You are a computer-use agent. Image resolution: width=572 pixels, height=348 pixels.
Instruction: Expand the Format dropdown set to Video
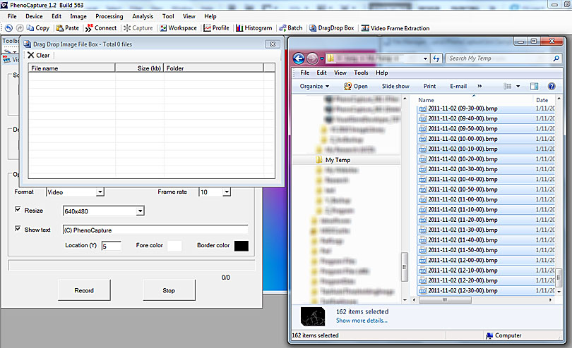pos(100,192)
